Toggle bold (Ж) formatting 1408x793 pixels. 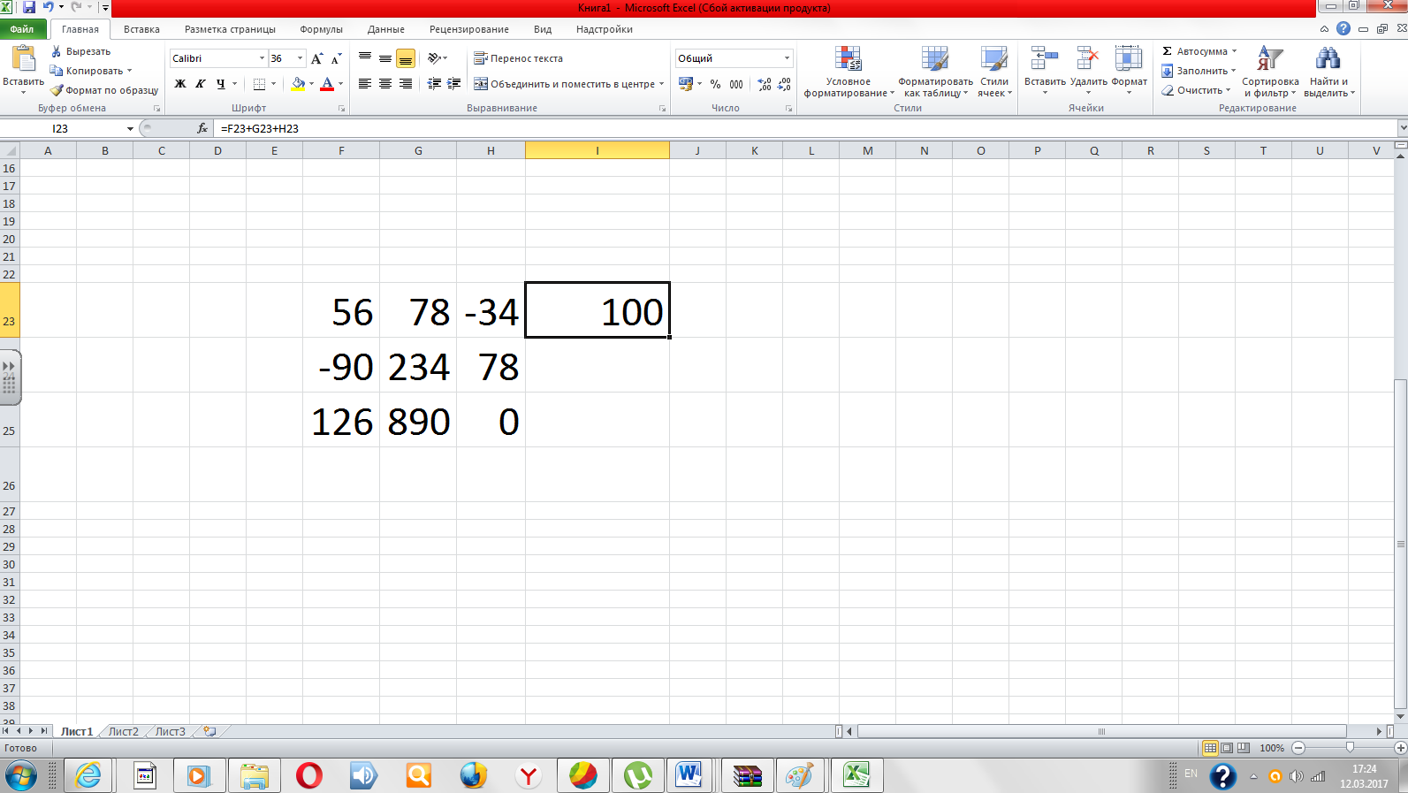(180, 84)
